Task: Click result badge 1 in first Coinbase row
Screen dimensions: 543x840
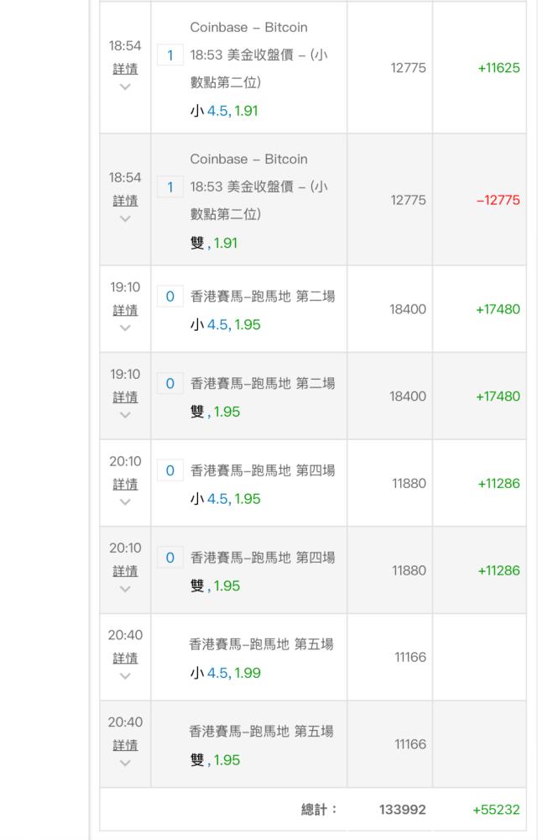Action: pos(170,55)
